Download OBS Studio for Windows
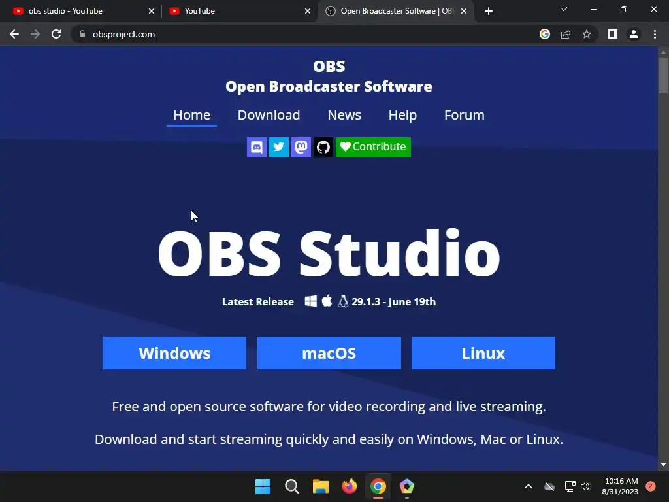The height and width of the screenshot is (502, 669). coord(174,353)
